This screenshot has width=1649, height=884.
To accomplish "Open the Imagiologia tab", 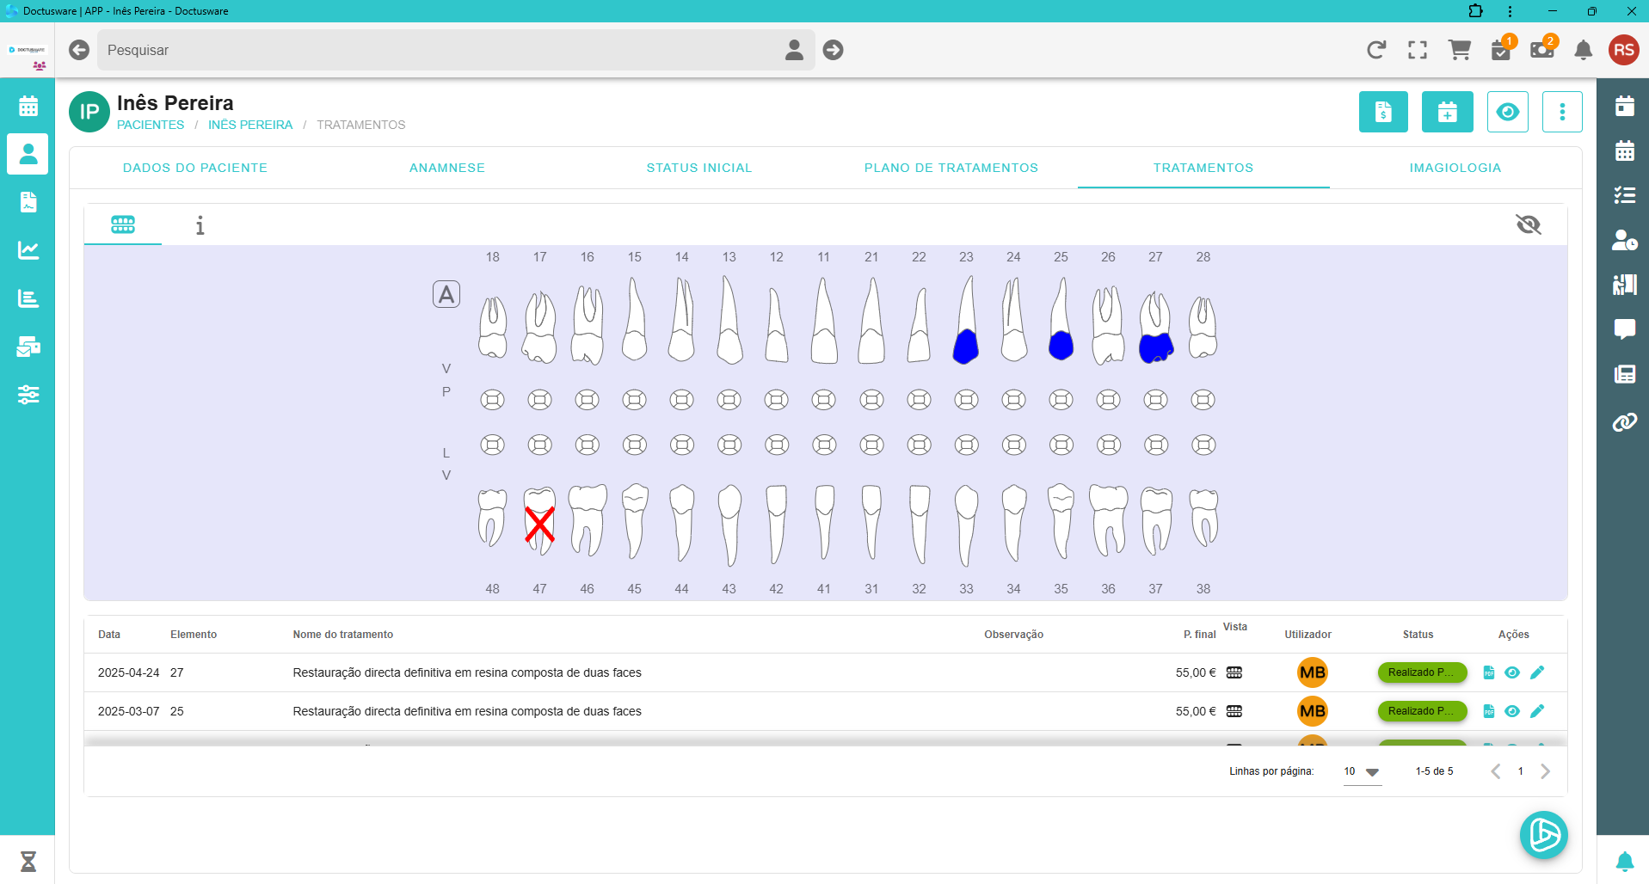I will click(1455, 168).
